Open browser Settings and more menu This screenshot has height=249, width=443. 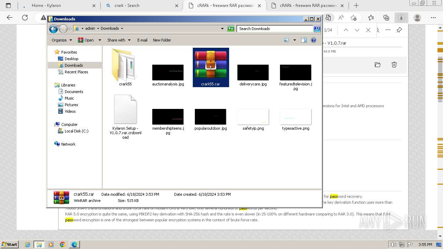coord(433,18)
